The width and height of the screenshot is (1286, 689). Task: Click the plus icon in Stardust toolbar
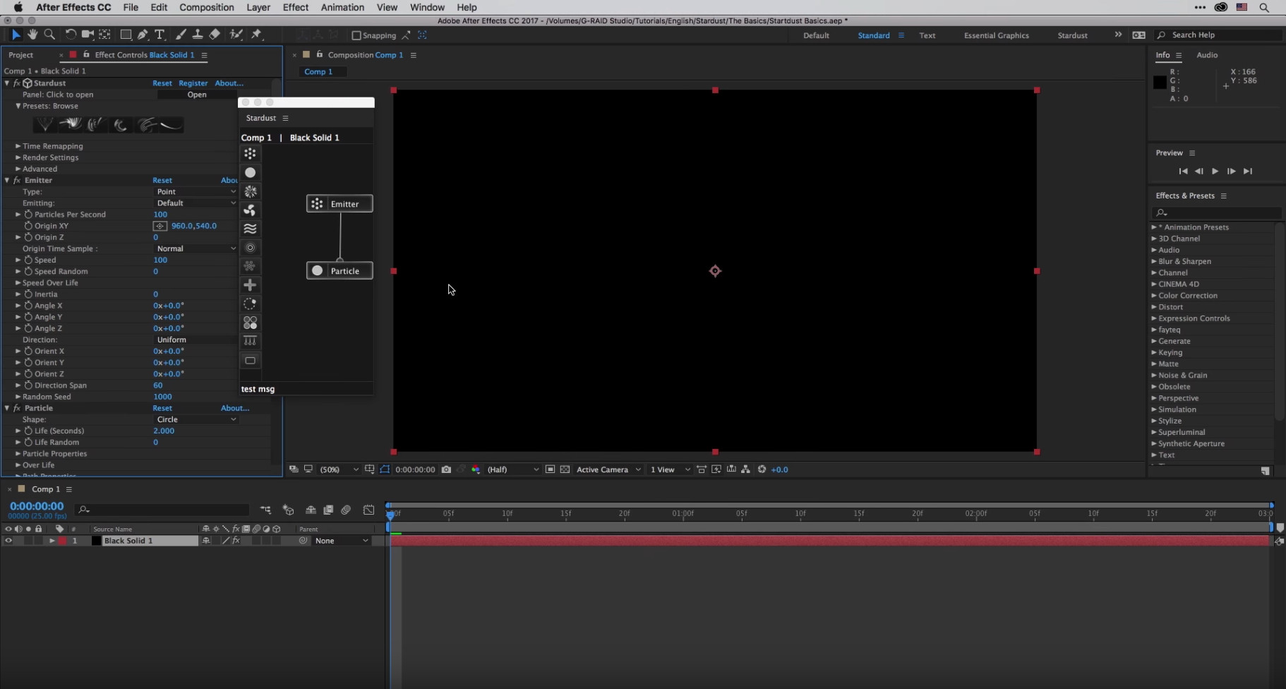pos(250,284)
